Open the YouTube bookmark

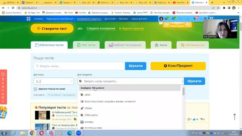point(81,12)
